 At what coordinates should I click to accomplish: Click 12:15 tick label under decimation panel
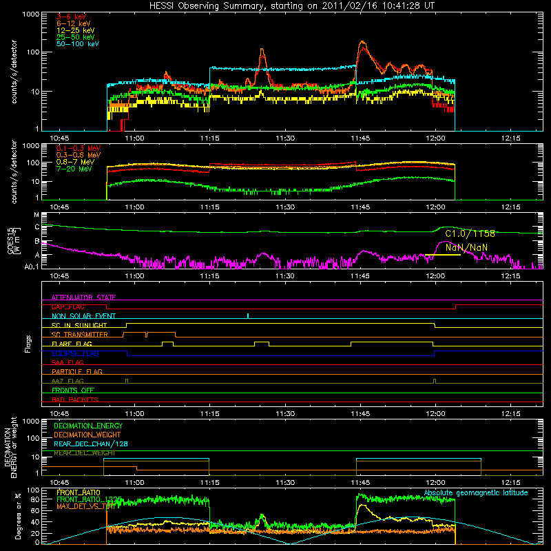[x=510, y=483]
